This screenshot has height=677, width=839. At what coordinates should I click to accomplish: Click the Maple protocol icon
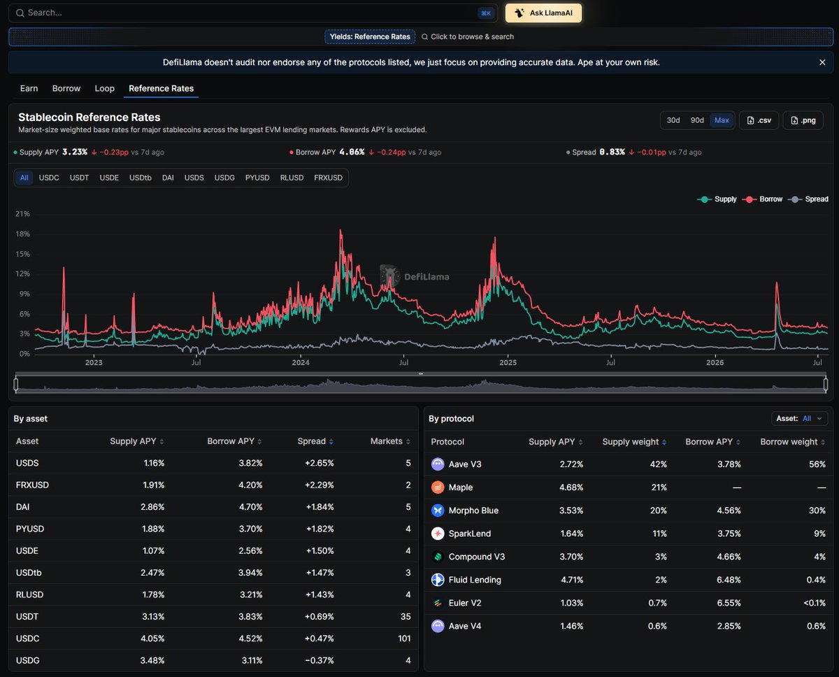438,487
